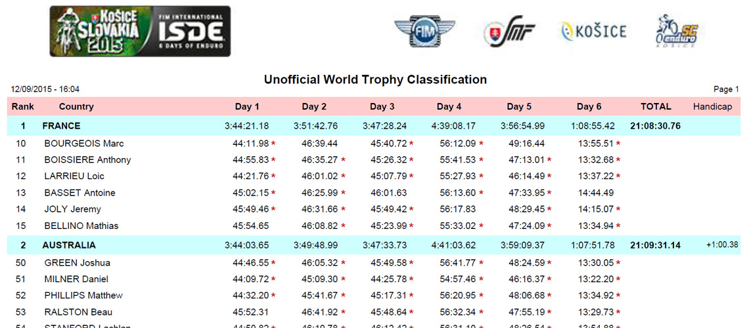749x328 pixels.
Task: Click the Handicap column header
Action: [x=712, y=106]
